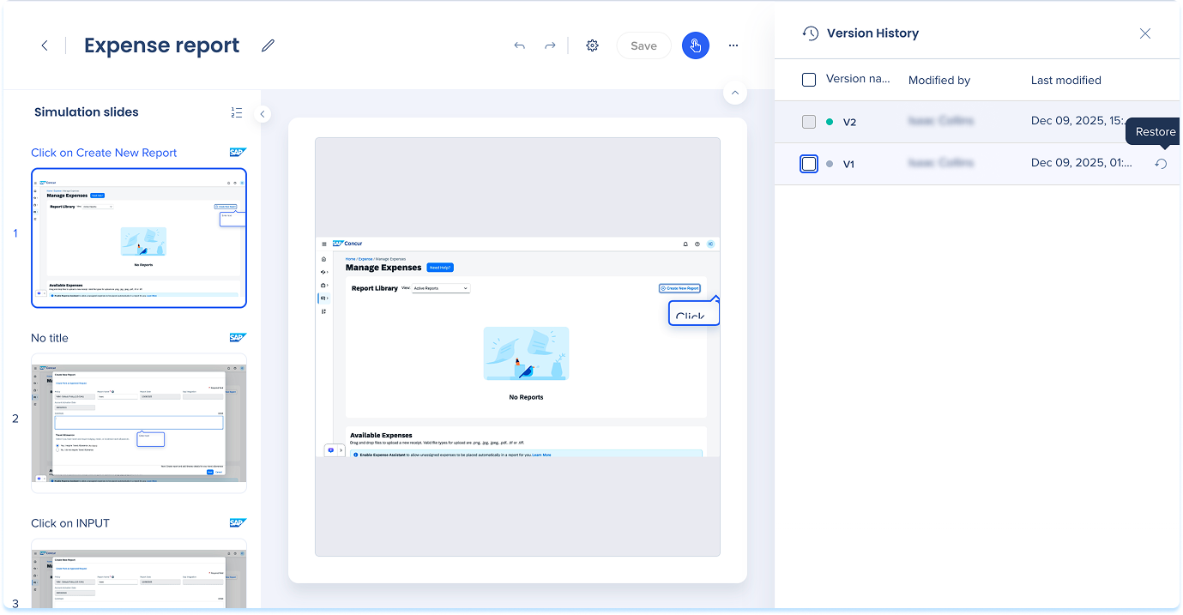This screenshot has width=1183, height=615.
Task: Click the redo arrow icon
Action: click(550, 45)
